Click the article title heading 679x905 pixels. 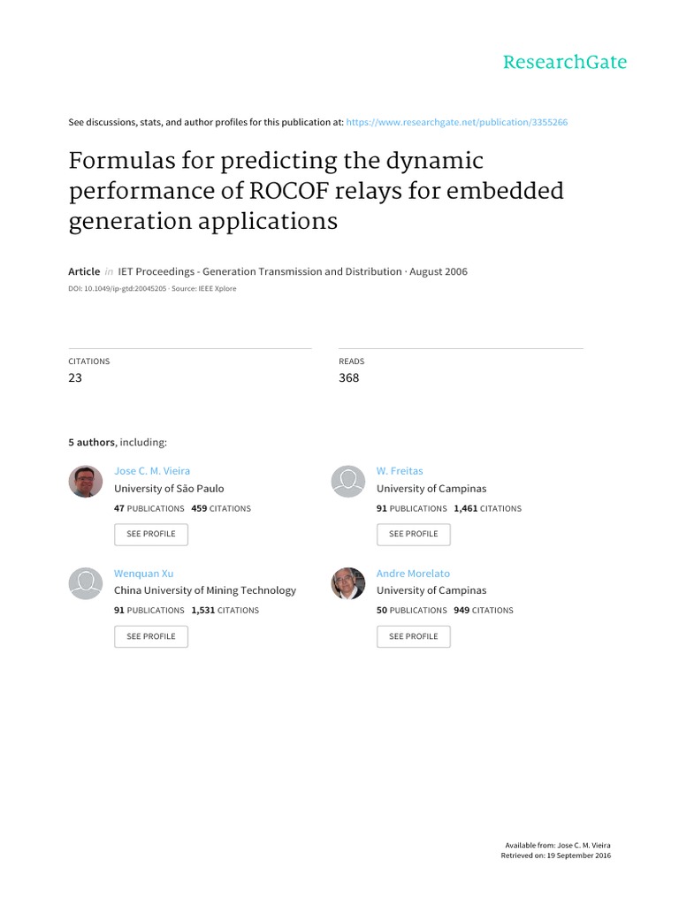tap(316, 191)
